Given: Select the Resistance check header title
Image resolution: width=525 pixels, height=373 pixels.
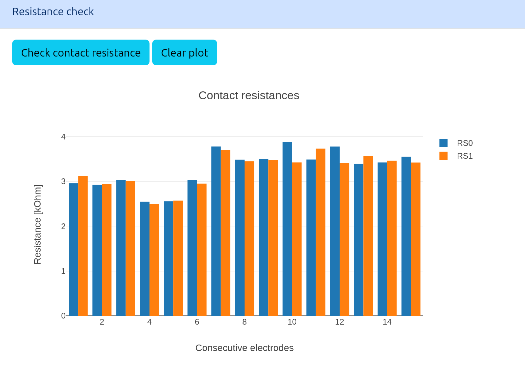Looking at the screenshot, I should pyautogui.click(x=53, y=12).
